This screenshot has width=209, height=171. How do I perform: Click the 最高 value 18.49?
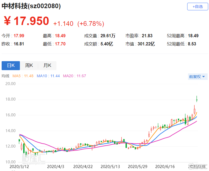click(x=60, y=36)
